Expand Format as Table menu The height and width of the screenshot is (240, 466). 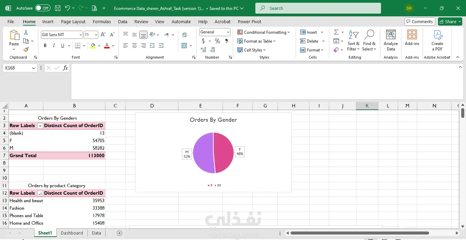click(256, 41)
